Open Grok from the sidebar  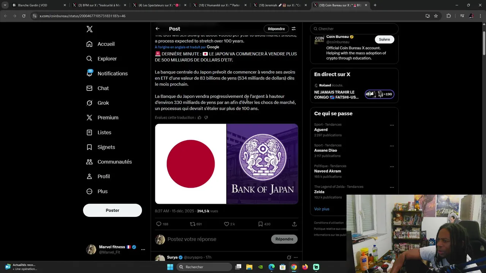pos(98,103)
